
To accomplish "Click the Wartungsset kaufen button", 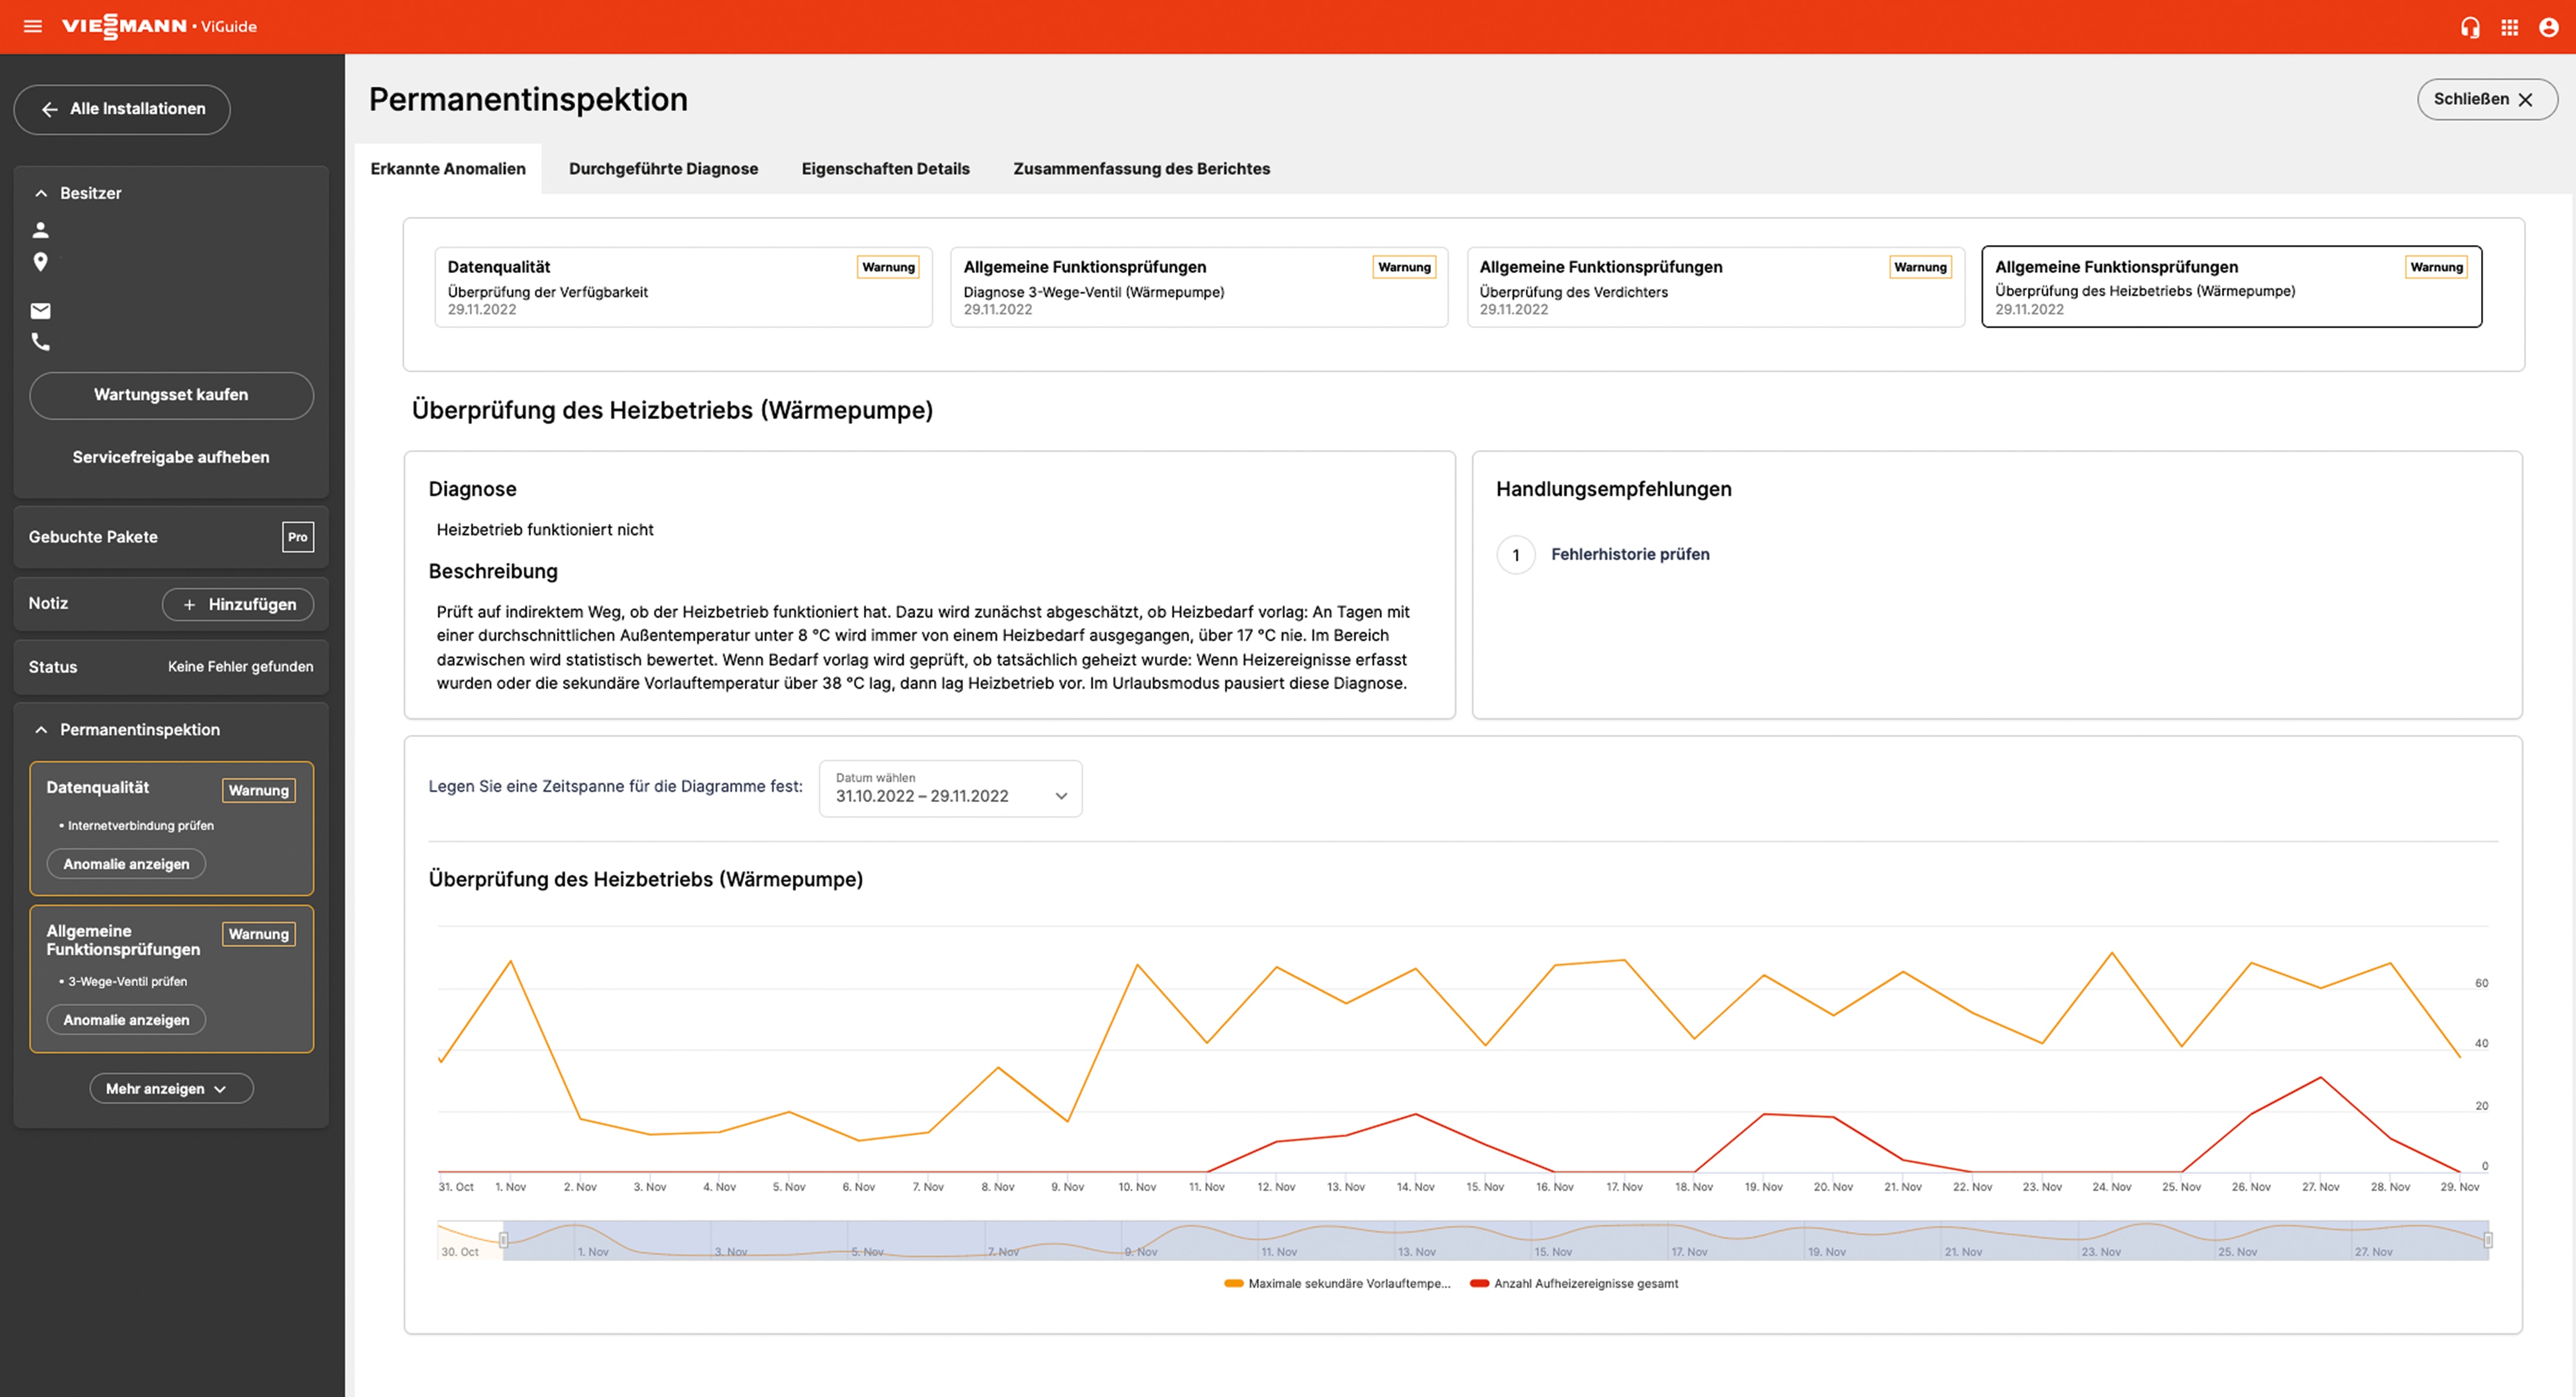I will [x=171, y=395].
